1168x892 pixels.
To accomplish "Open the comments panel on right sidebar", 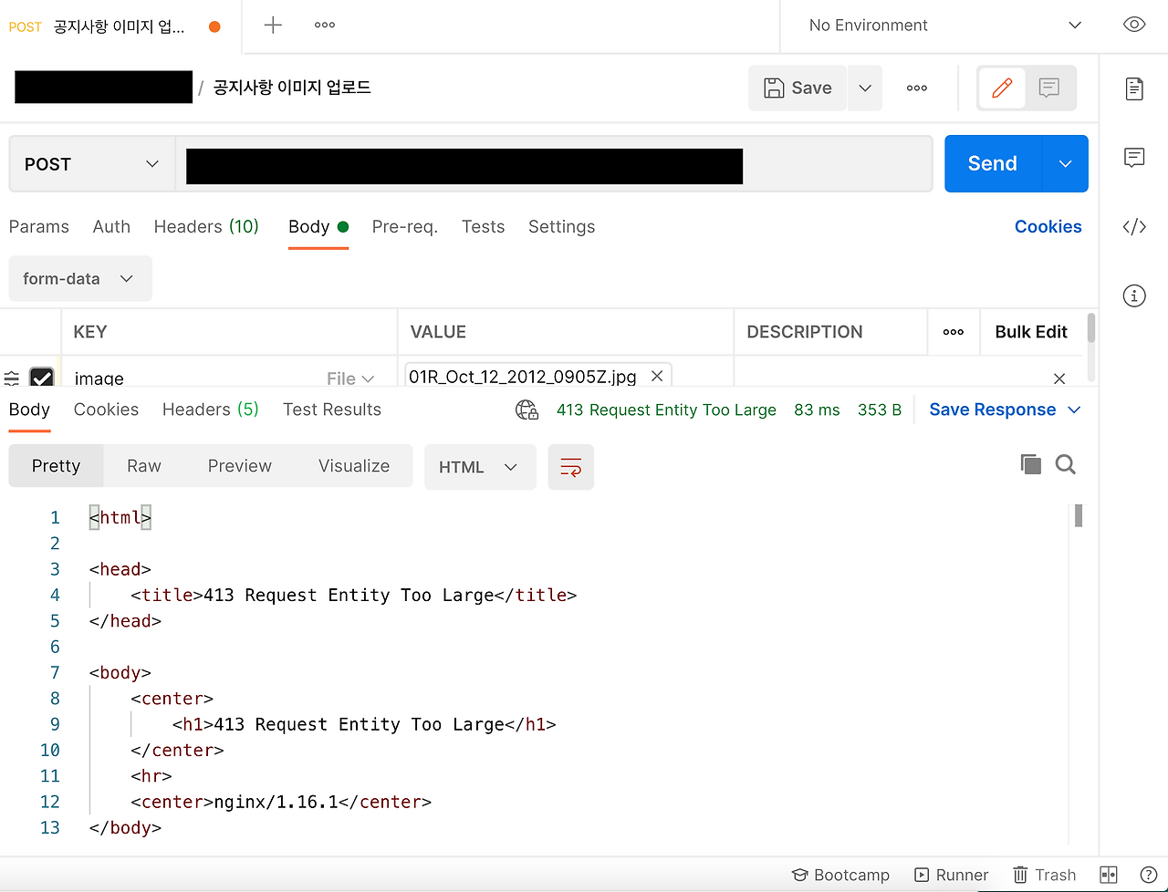I will click(x=1133, y=158).
